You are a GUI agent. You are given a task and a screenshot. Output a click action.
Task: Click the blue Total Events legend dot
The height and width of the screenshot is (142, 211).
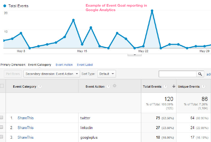(5, 6)
